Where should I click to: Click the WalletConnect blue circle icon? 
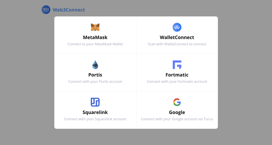pos(177,27)
